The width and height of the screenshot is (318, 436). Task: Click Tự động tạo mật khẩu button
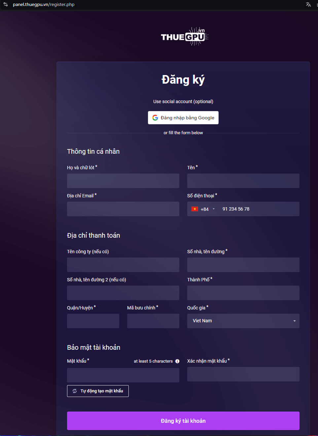(x=98, y=391)
